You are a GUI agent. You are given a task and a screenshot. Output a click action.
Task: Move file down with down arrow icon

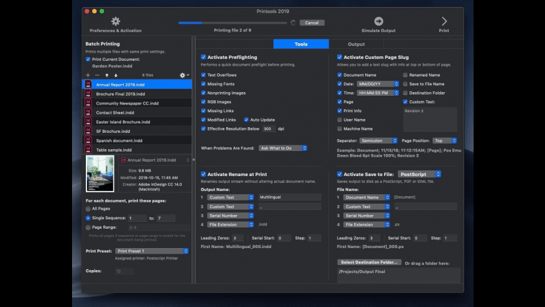tap(115, 75)
